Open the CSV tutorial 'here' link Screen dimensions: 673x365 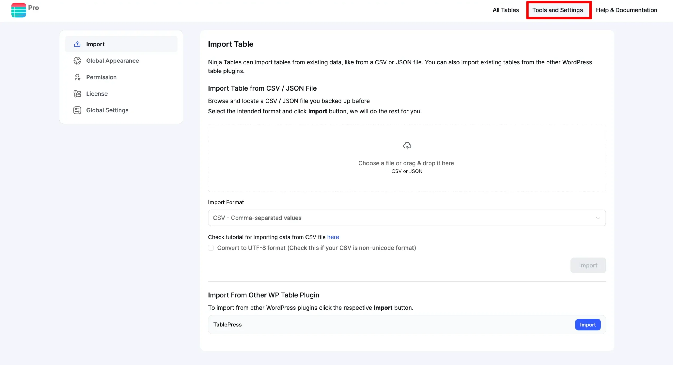pos(333,237)
